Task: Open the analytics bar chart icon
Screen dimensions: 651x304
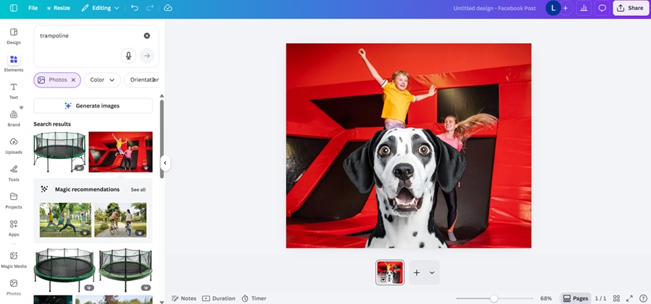Action: click(x=584, y=8)
